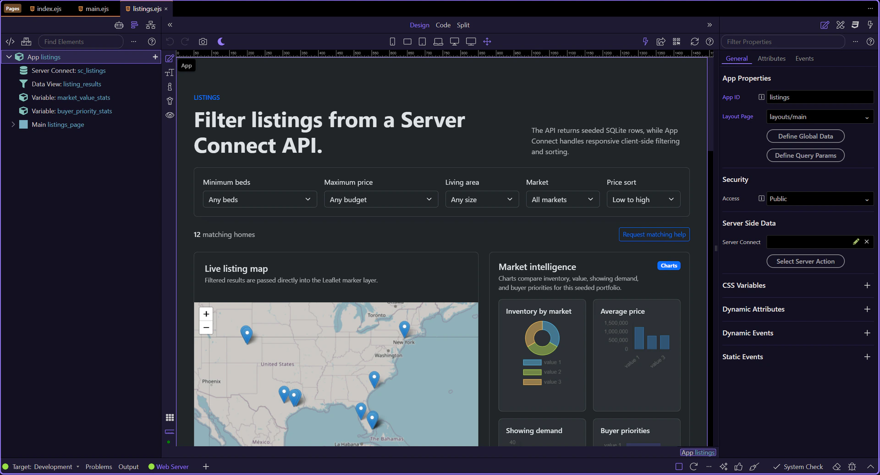This screenshot has height=475, width=880.
Task: Click the Select Server Action button
Action: click(x=805, y=262)
